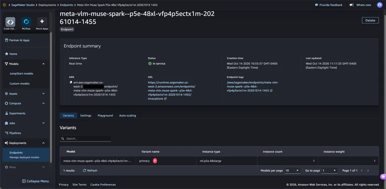Click the Instance weight column header
Viewport: 386px width, 189px height.
point(334,152)
